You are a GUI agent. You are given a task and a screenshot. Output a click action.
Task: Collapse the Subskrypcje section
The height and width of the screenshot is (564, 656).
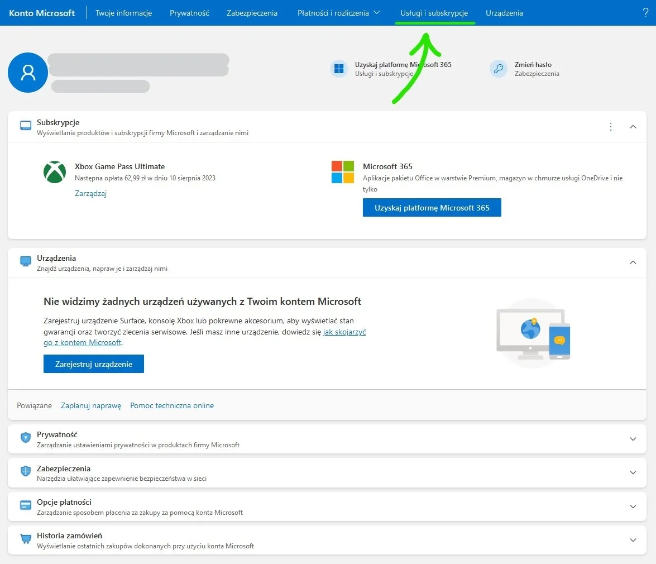click(633, 127)
